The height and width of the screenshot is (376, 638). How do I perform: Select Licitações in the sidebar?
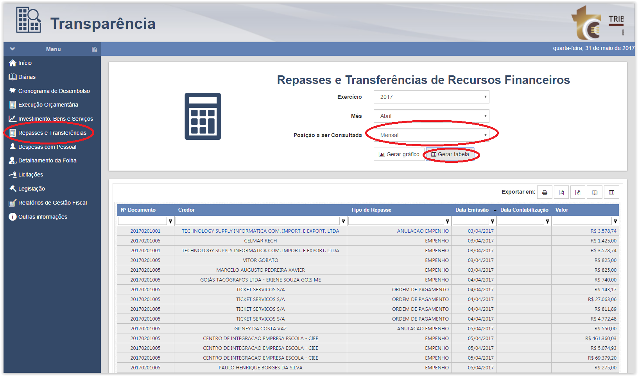coord(30,175)
